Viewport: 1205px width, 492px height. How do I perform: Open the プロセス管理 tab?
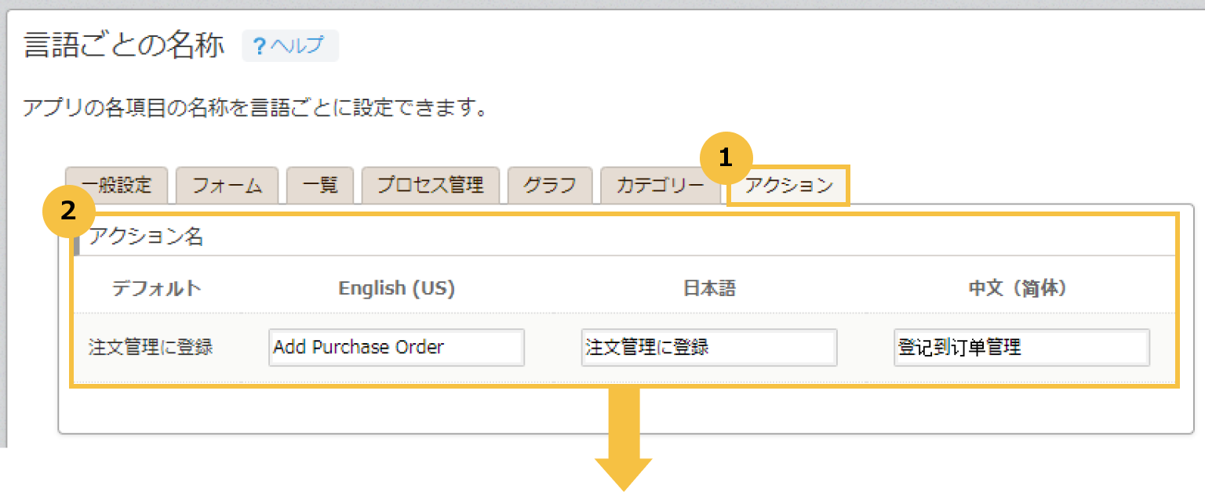[430, 185]
